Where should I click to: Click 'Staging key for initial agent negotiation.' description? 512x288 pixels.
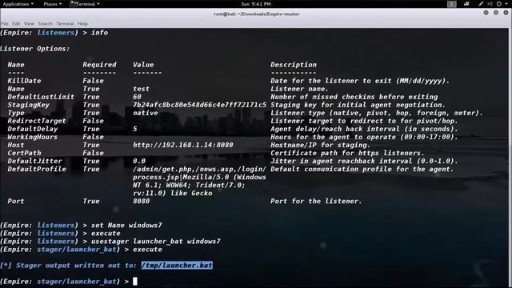pos(358,105)
